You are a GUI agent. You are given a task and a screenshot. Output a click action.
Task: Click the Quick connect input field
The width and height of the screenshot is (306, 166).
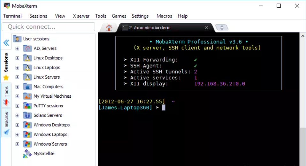[x=48, y=27]
